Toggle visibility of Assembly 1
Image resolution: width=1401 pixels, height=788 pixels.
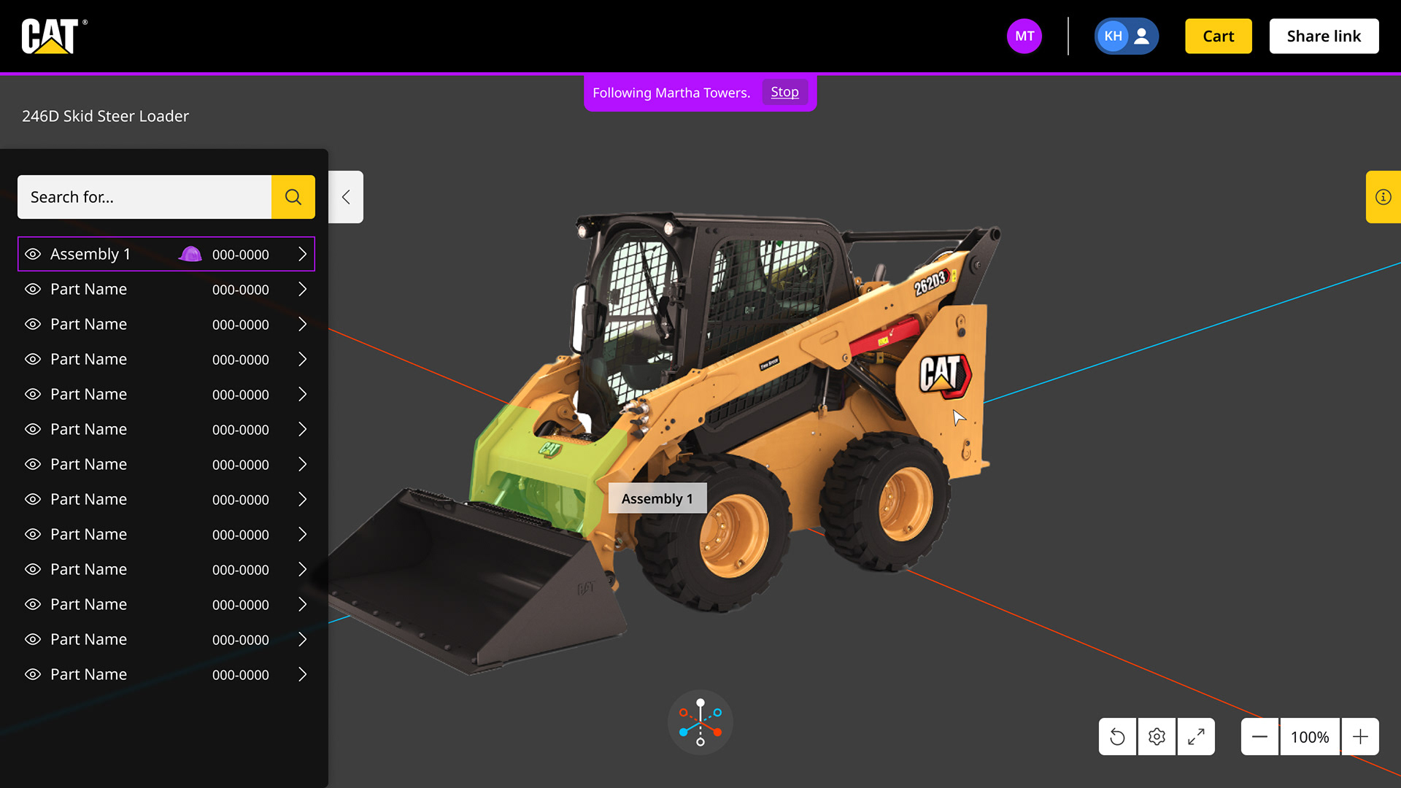pyautogui.click(x=33, y=254)
